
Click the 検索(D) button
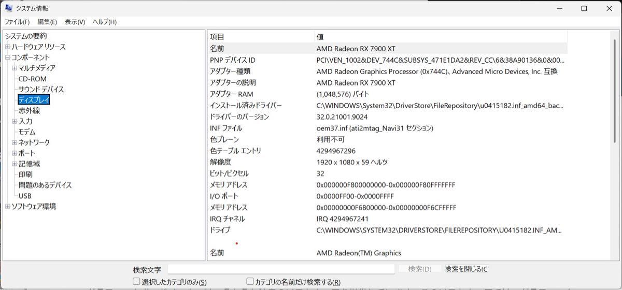419,269
